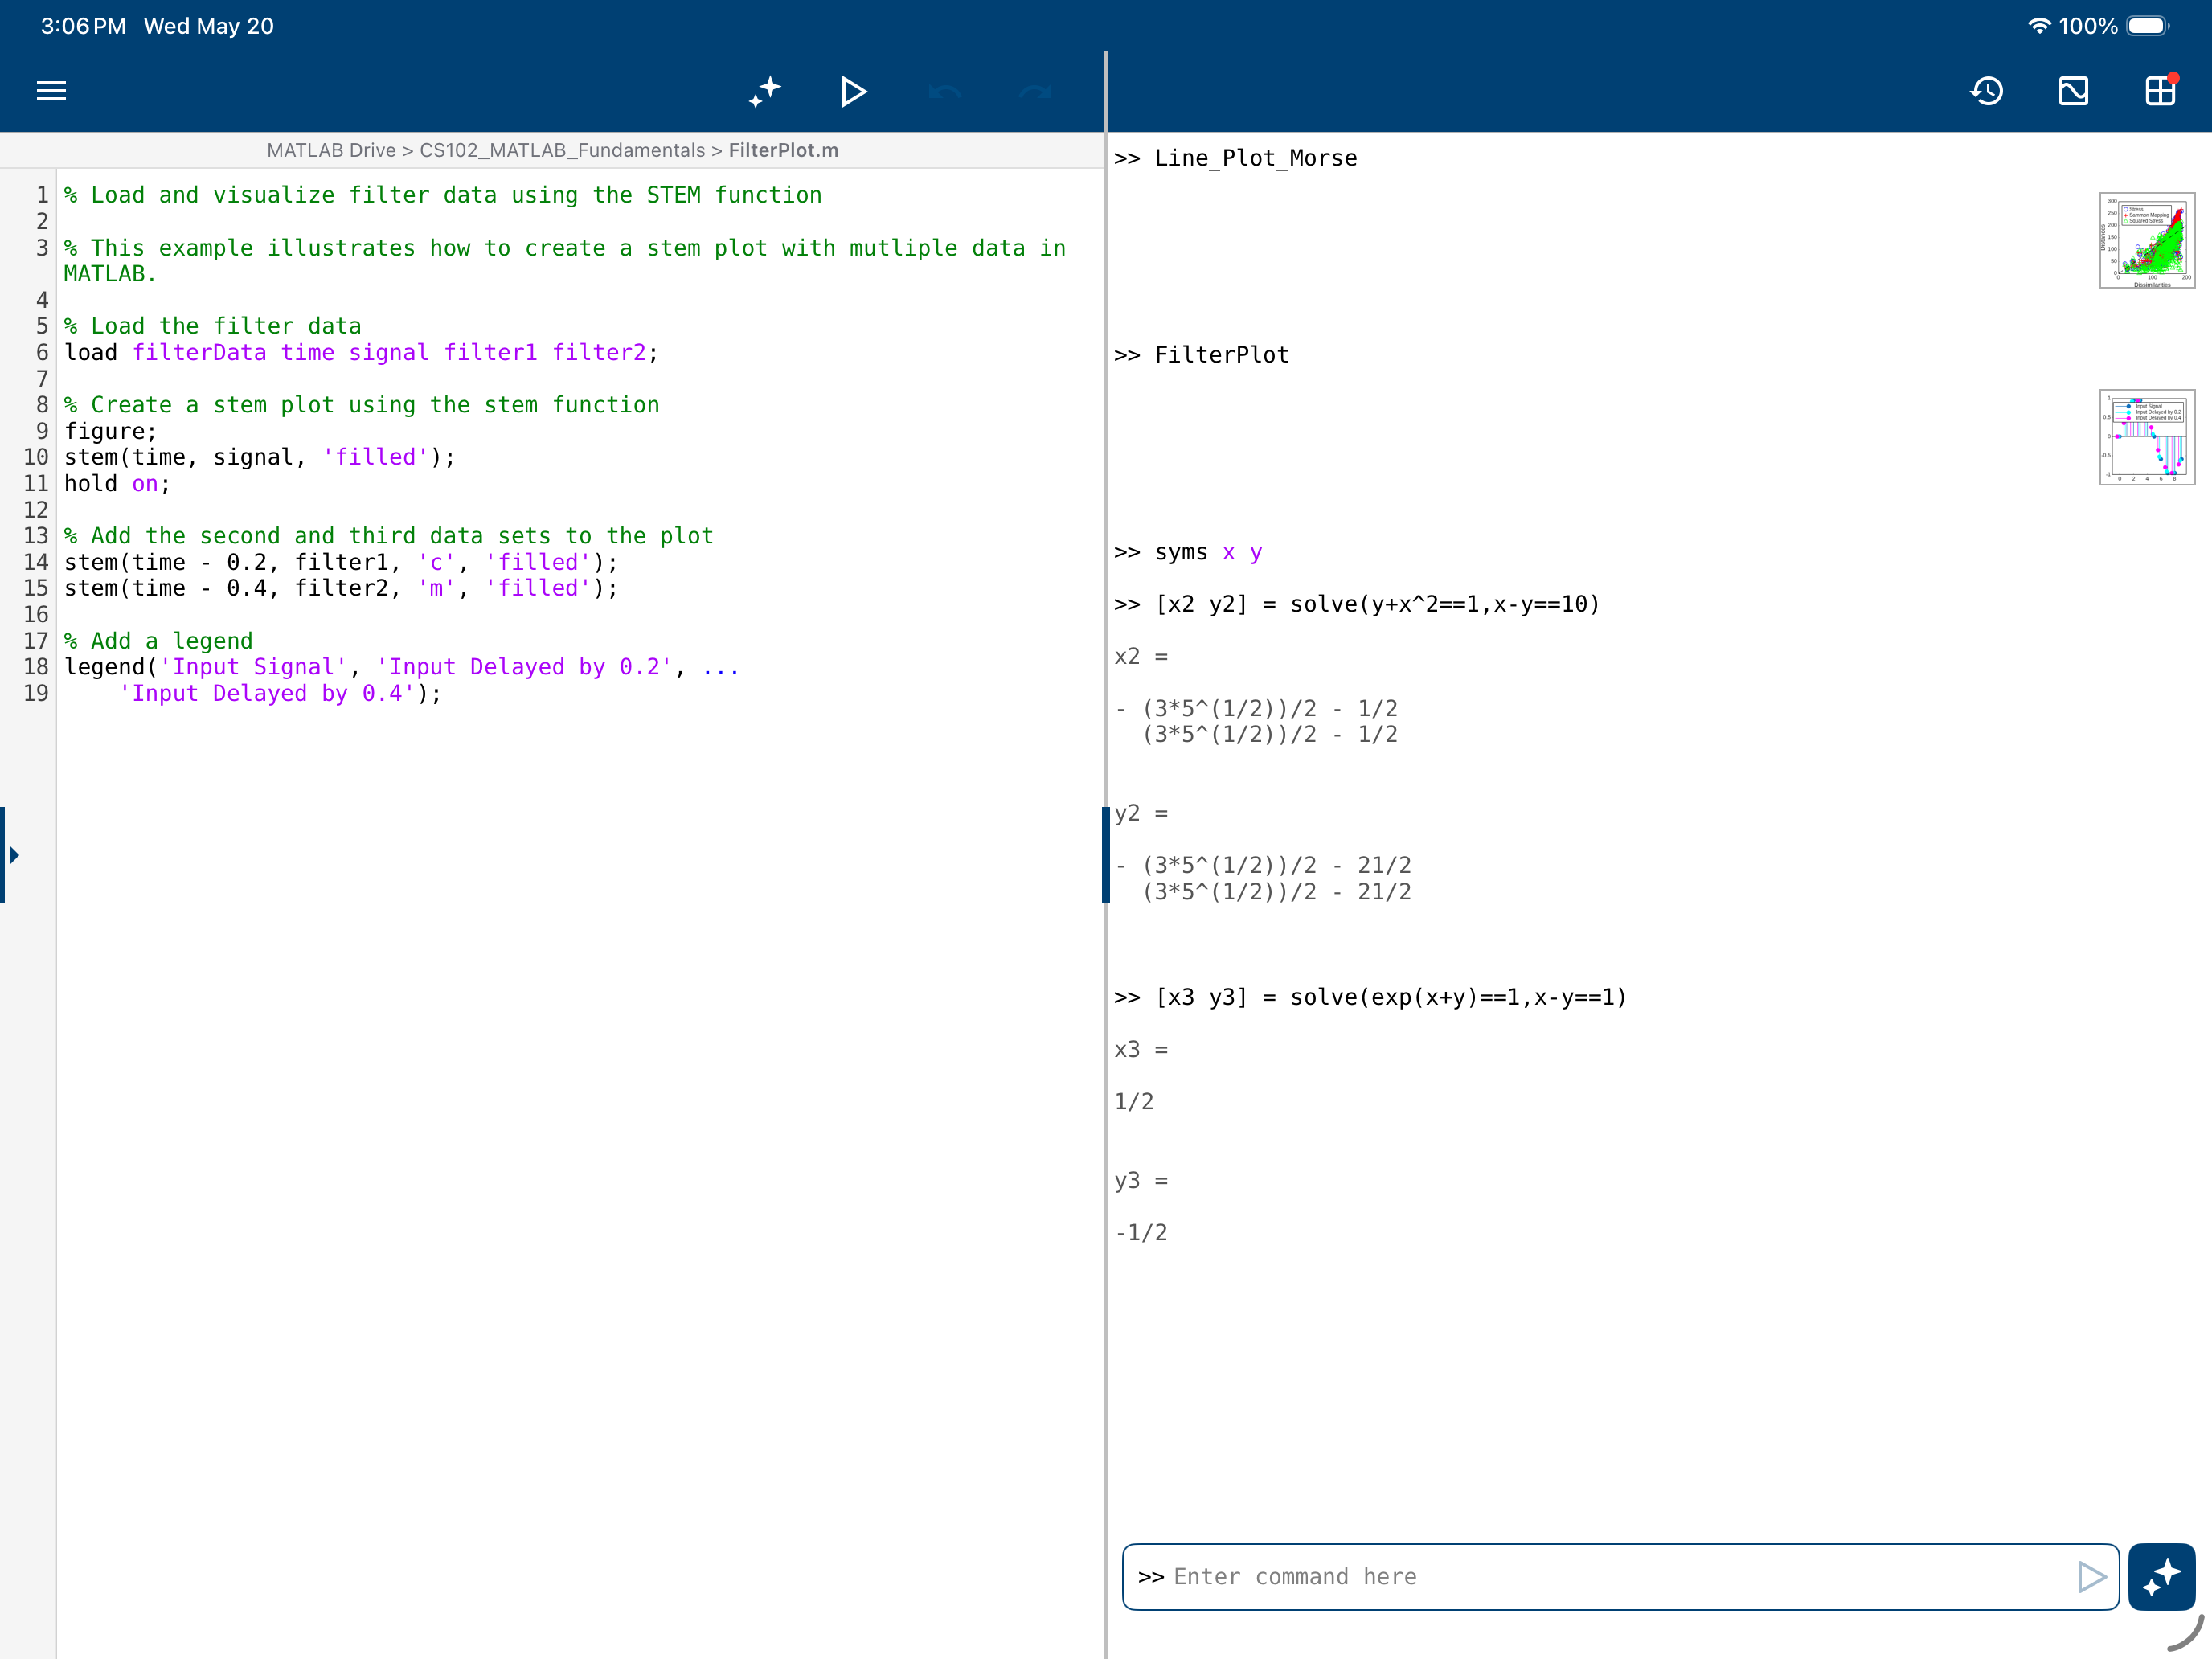Screen dimensions: 2212x1659
Task: Open the figures panel icon
Action: tap(2073, 91)
